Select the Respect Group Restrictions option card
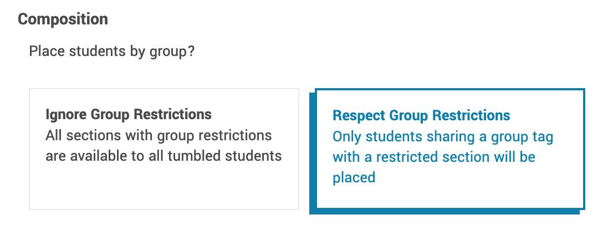 [x=450, y=149]
